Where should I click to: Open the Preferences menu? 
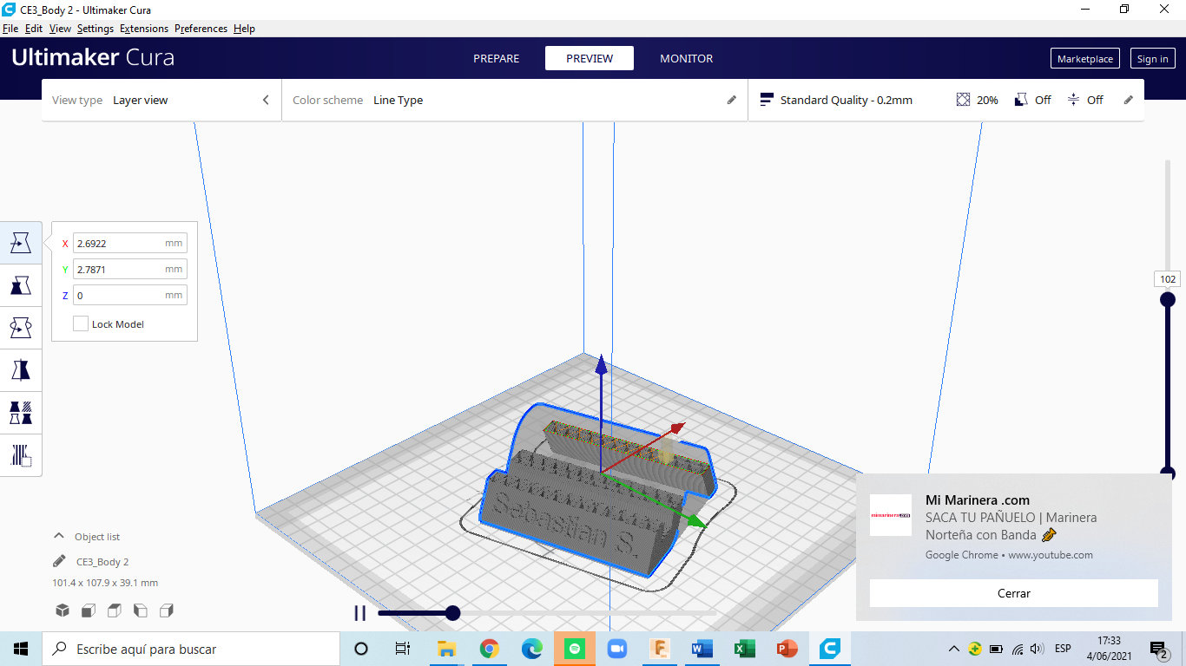pyautogui.click(x=201, y=29)
